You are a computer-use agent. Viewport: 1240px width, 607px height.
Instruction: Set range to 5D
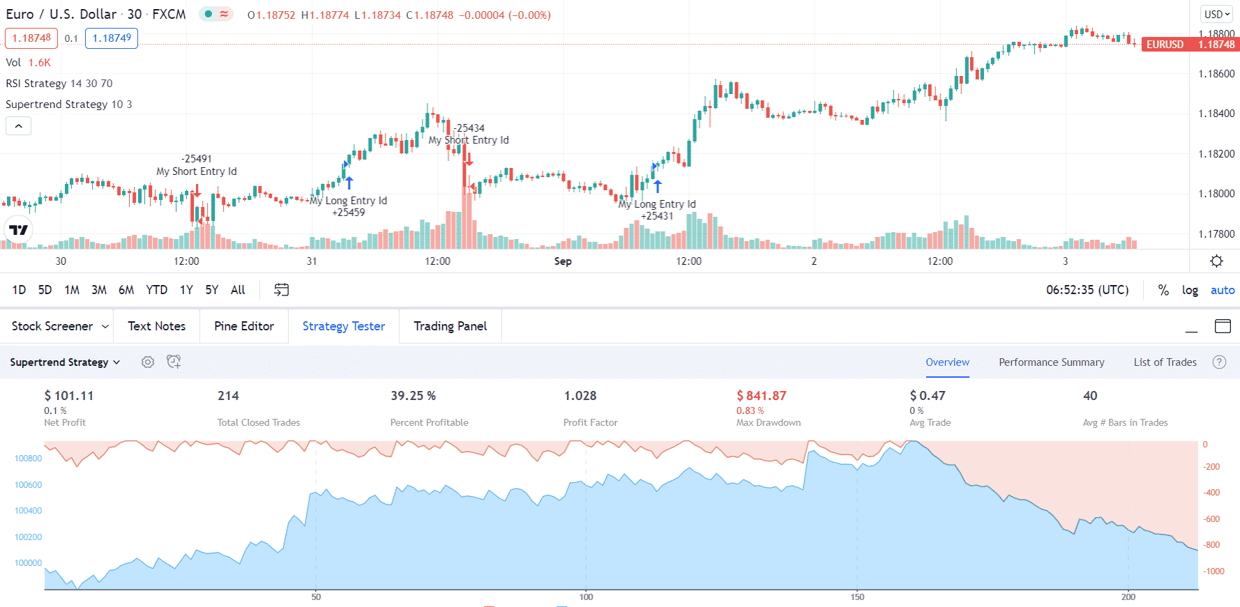[45, 290]
